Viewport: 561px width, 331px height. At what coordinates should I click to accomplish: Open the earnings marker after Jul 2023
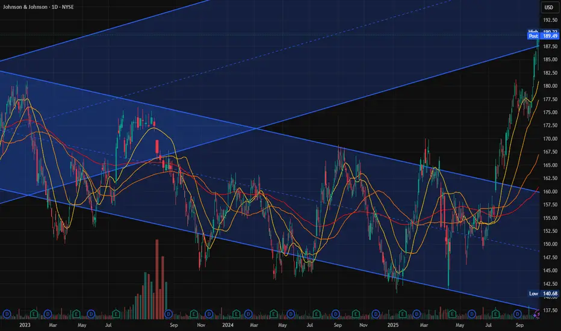116,314
